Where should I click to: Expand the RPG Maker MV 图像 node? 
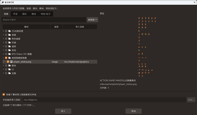3,54
